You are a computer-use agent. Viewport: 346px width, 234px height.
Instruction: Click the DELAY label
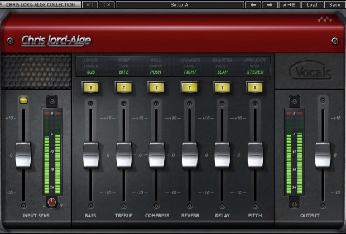(x=223, y=216)
